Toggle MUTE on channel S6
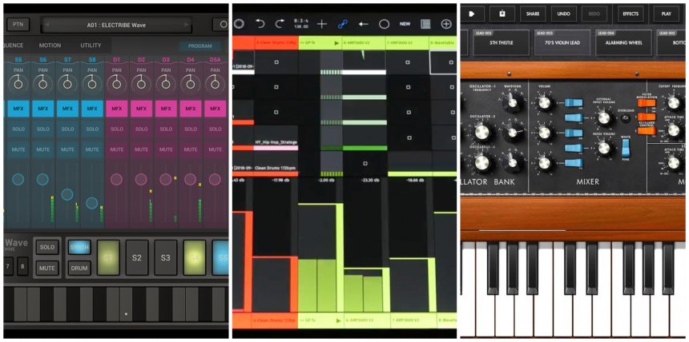This screenshot has width=689, height=342. tap(43, 149)
